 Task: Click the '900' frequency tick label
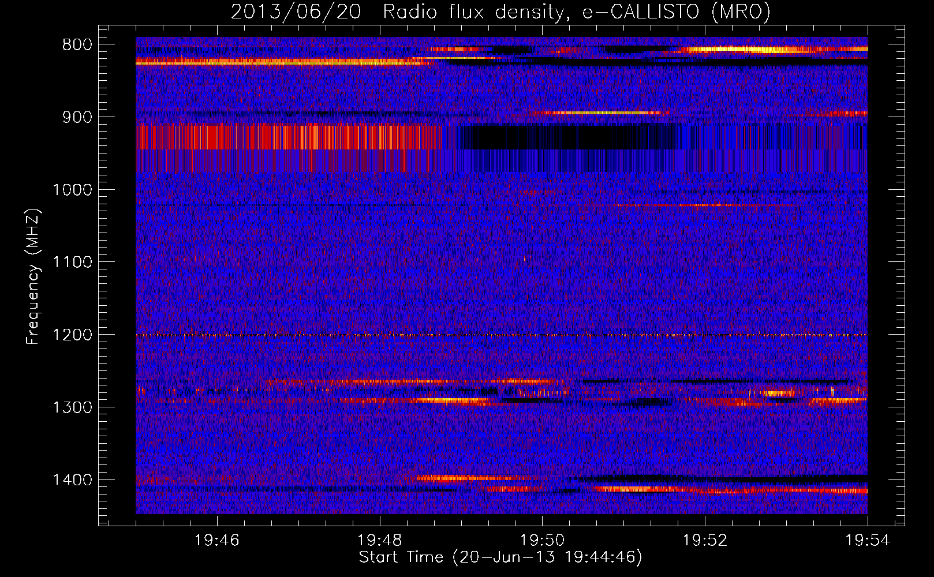[x=77, y=117]
